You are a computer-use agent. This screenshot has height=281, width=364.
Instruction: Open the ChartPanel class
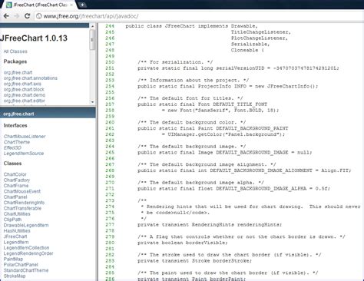click(15, 197)
